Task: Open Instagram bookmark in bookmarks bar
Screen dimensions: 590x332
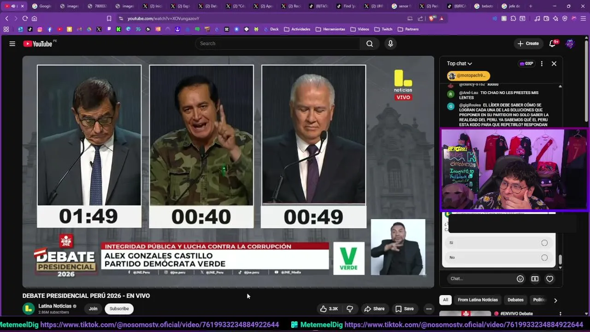Action: tap(40, 29)
